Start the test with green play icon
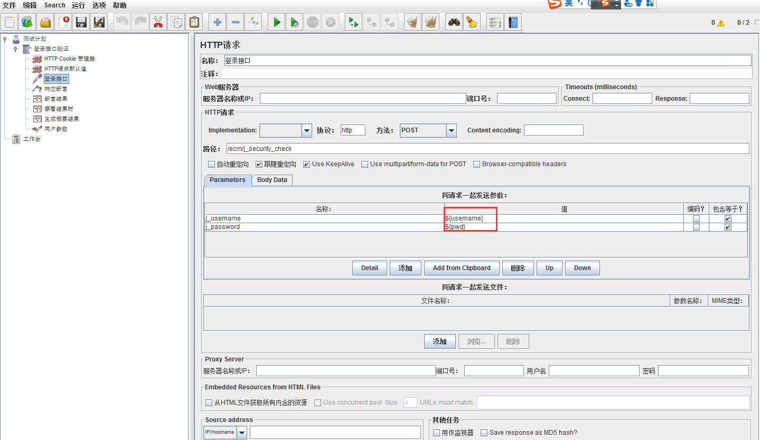 point(277,22)
